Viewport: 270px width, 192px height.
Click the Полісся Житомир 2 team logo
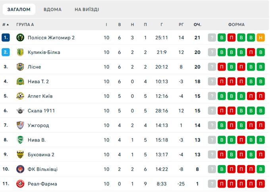[x=20, y=38]
